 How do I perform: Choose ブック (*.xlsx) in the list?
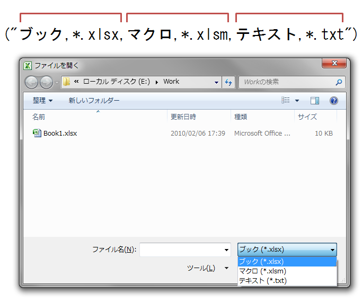coord(287,261)
